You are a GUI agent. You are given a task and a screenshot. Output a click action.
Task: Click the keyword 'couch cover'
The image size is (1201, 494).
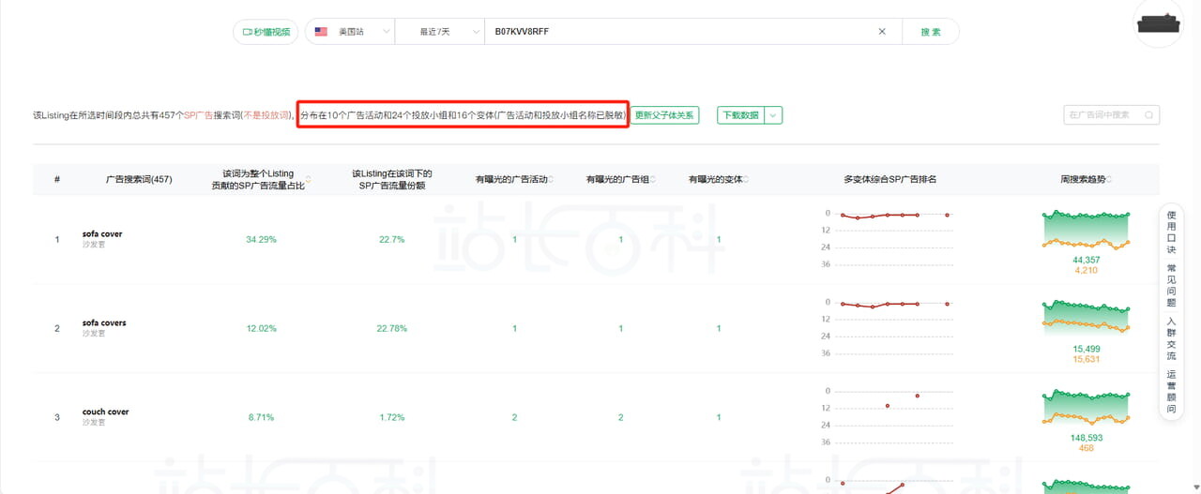[105, 412]
